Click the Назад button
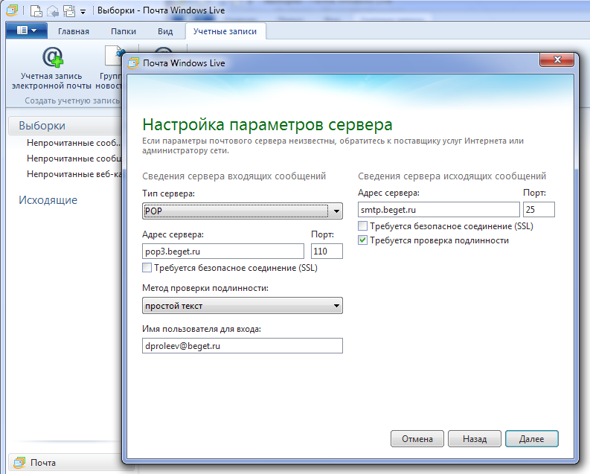Image resolution: width=590 pixels, height=474 pixels. click(474, 439)
